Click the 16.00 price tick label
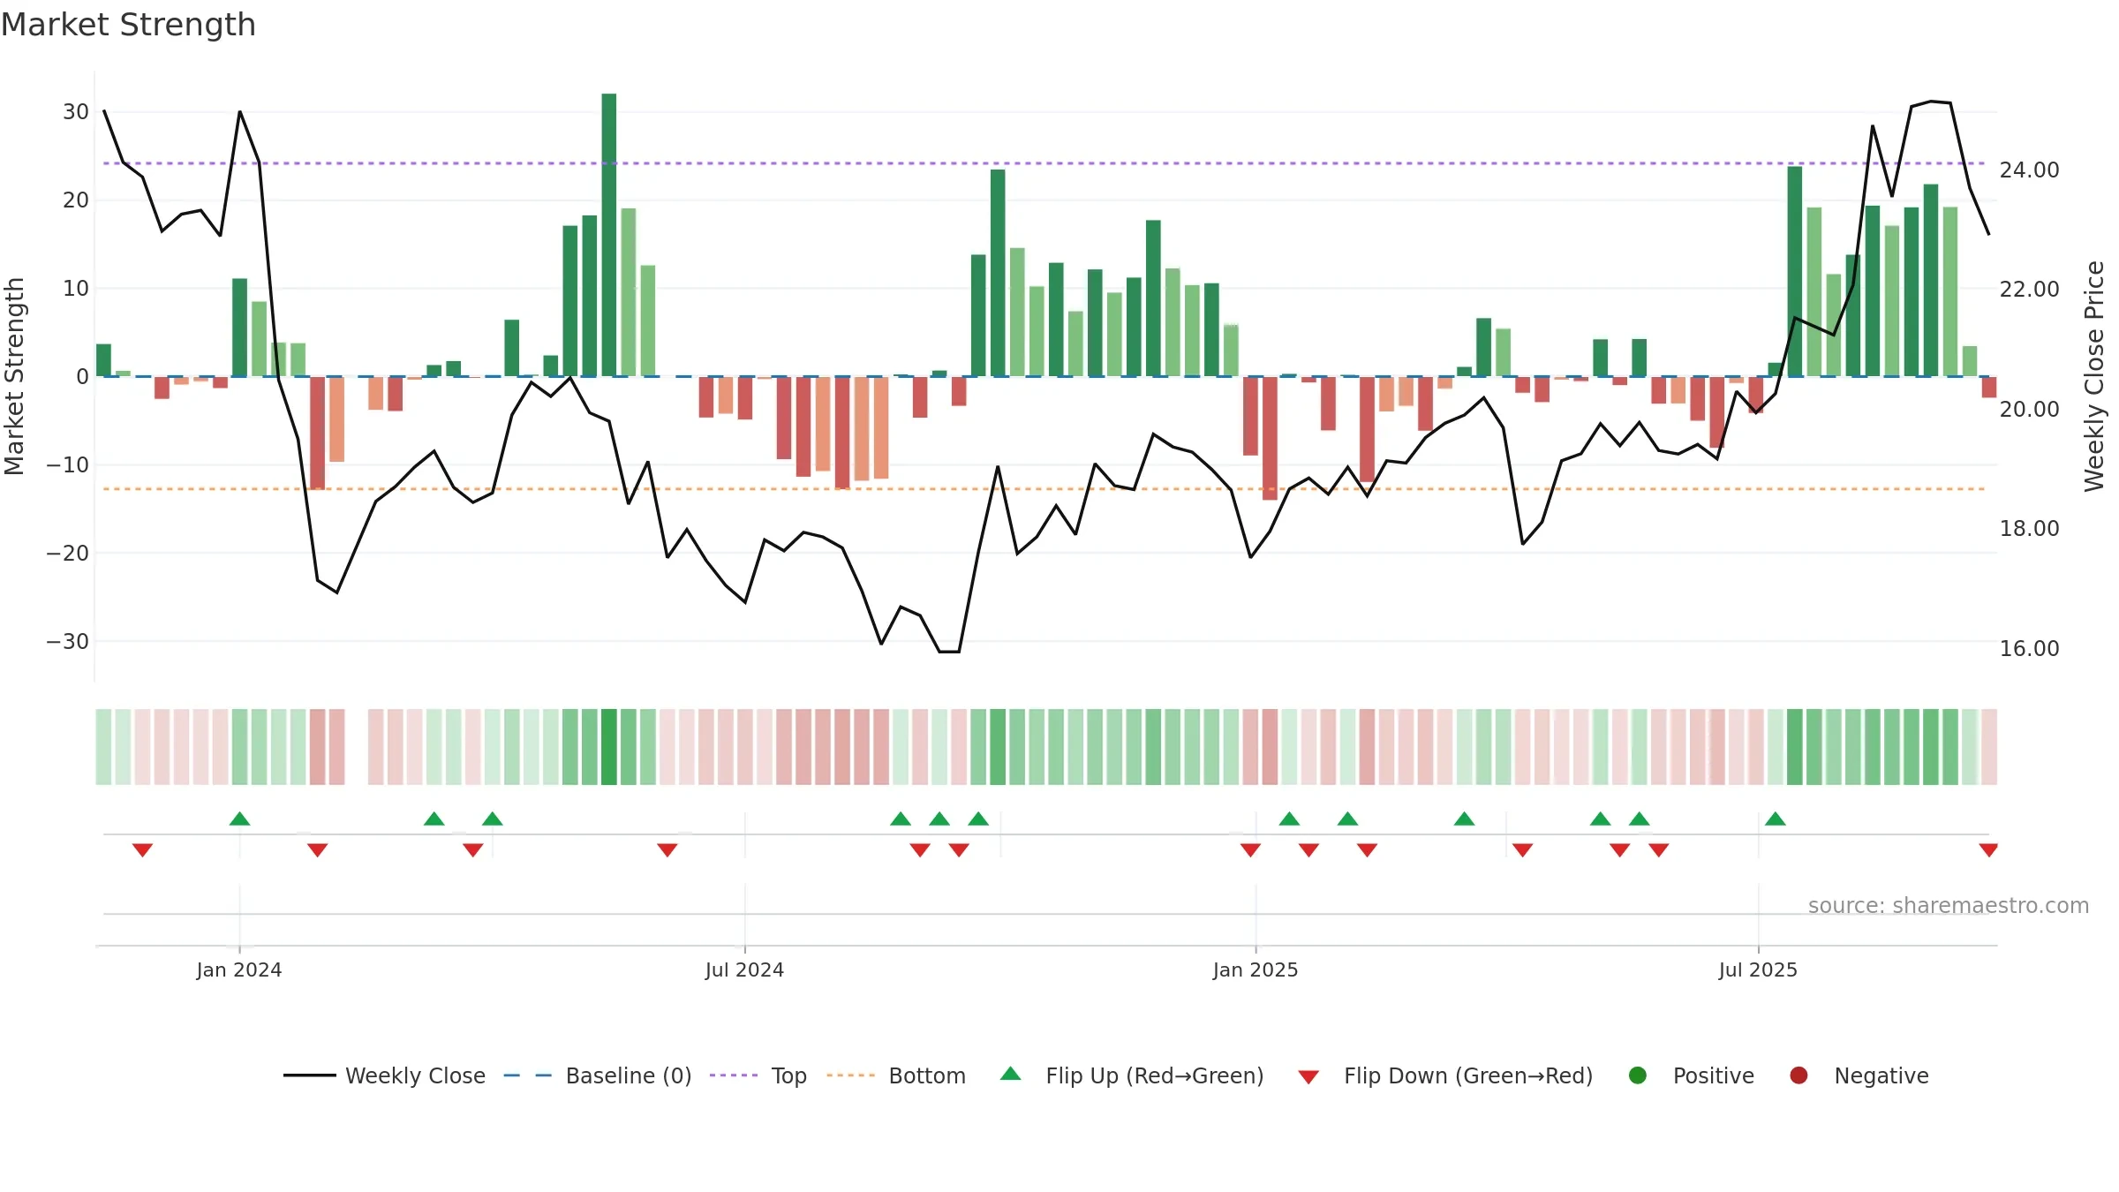 (2029, 648)
